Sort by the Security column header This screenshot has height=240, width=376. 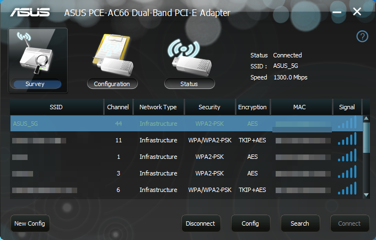210,107
